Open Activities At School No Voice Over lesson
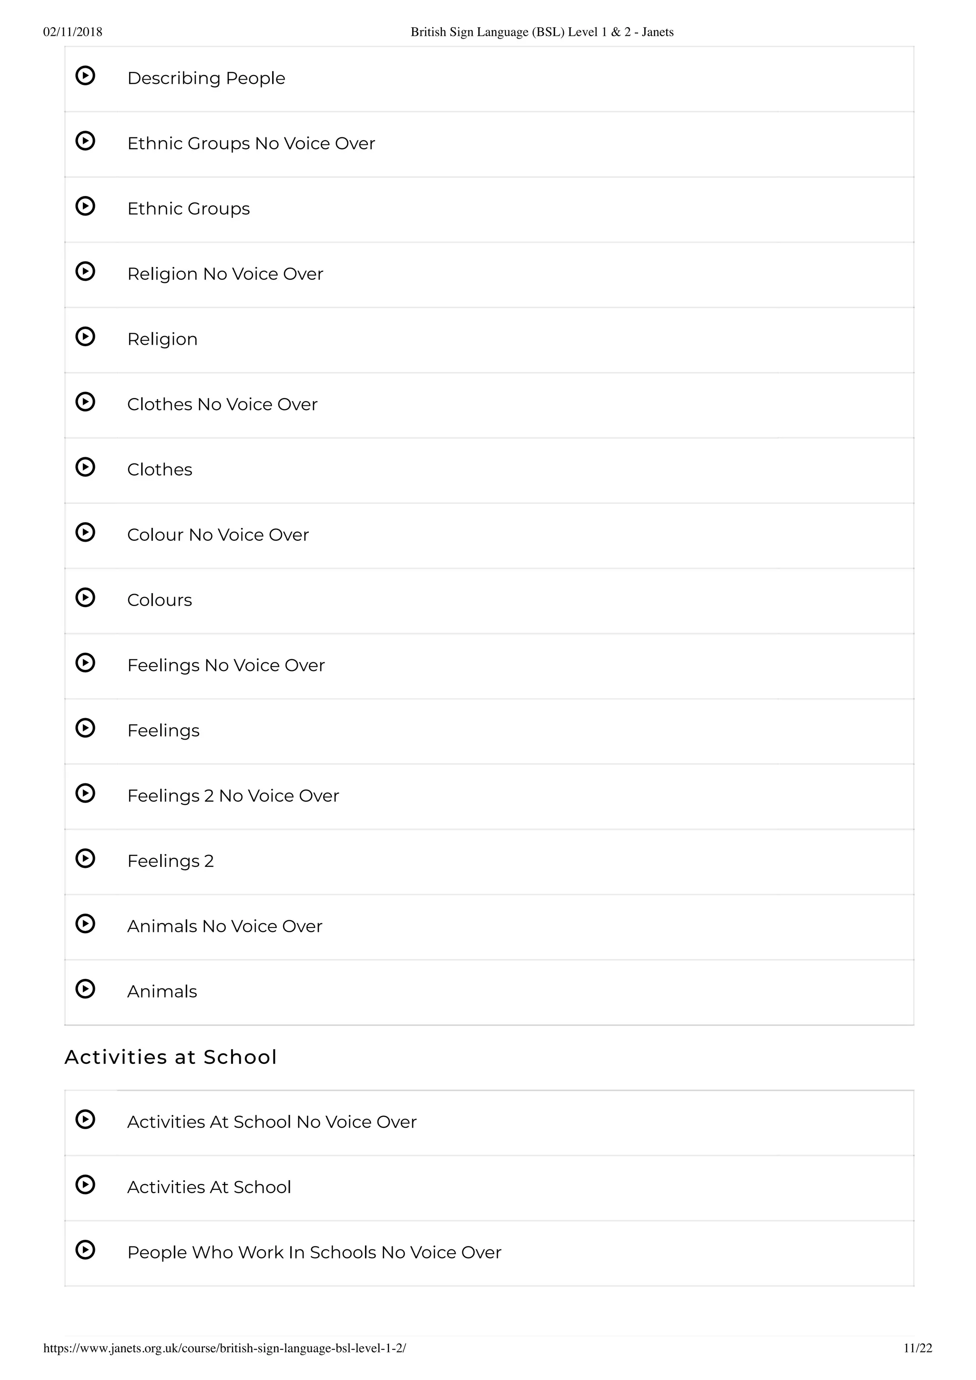Image resolution: width=976 pixels, height=1380 pixels. click(x=272, y=1122)
